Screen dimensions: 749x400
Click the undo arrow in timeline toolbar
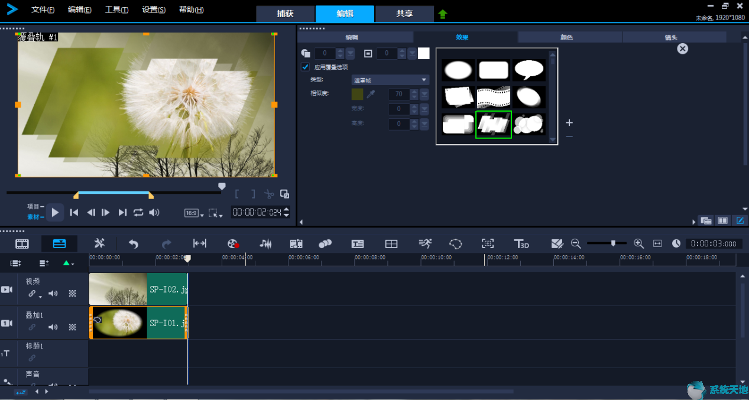[x=134, y=243]
